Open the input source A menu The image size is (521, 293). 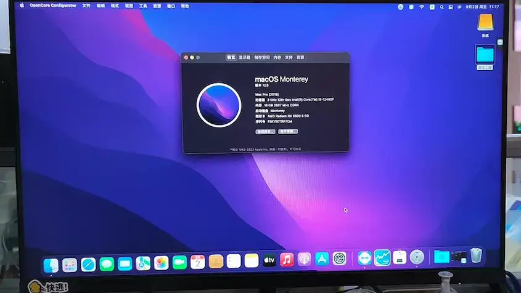(432, 7)
